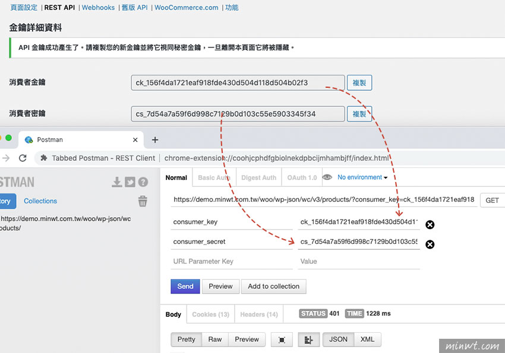Select the OAuth 1.0 tab
505x353 pixels.
coord(302,177)
